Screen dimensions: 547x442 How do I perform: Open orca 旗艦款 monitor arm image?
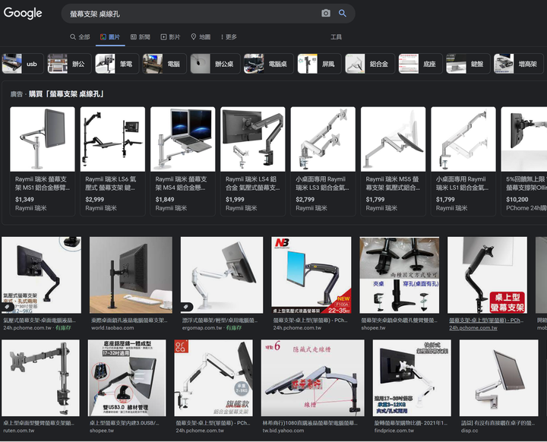click(213, 377)
